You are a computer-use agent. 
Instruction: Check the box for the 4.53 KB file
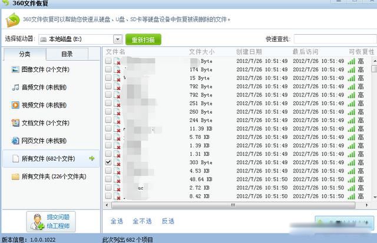pos(108,171)
